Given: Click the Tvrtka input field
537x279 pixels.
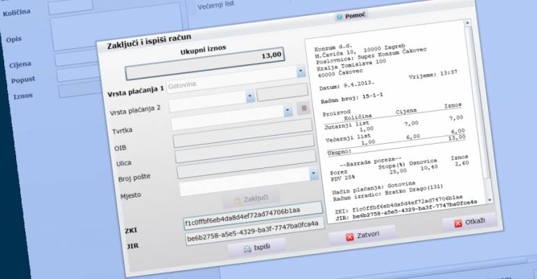Looking at the screenshot, I should 241,126.
